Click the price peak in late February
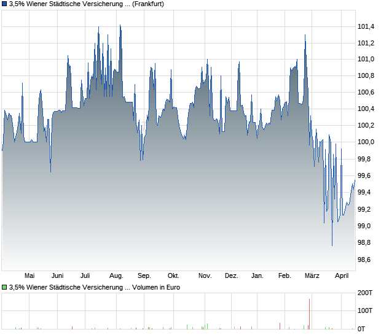 (305, 35)
